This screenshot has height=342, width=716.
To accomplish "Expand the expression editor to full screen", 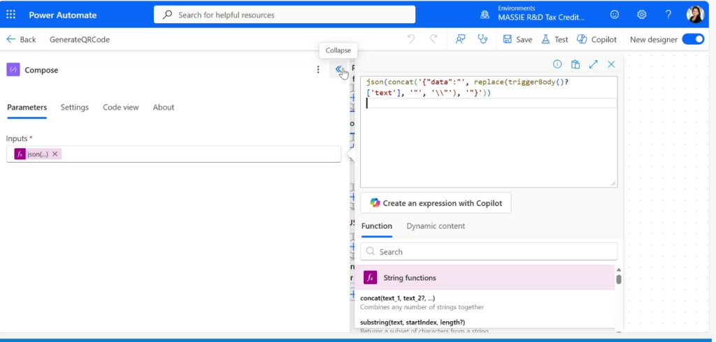I will tap(593, 64).
